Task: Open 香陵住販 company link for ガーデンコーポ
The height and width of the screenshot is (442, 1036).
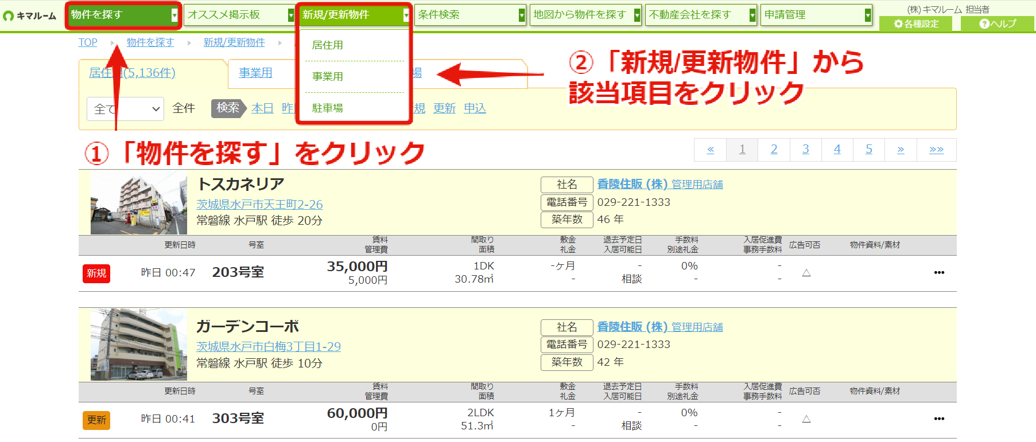Action: pos(660,327)
